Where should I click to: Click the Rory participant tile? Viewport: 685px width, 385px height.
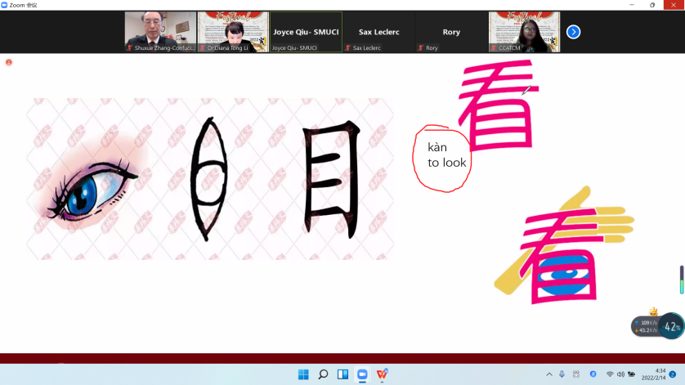[451, 32]
